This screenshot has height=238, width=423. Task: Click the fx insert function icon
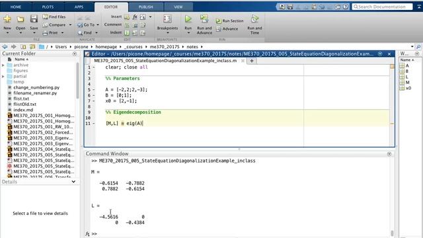(x=135, y=17)
